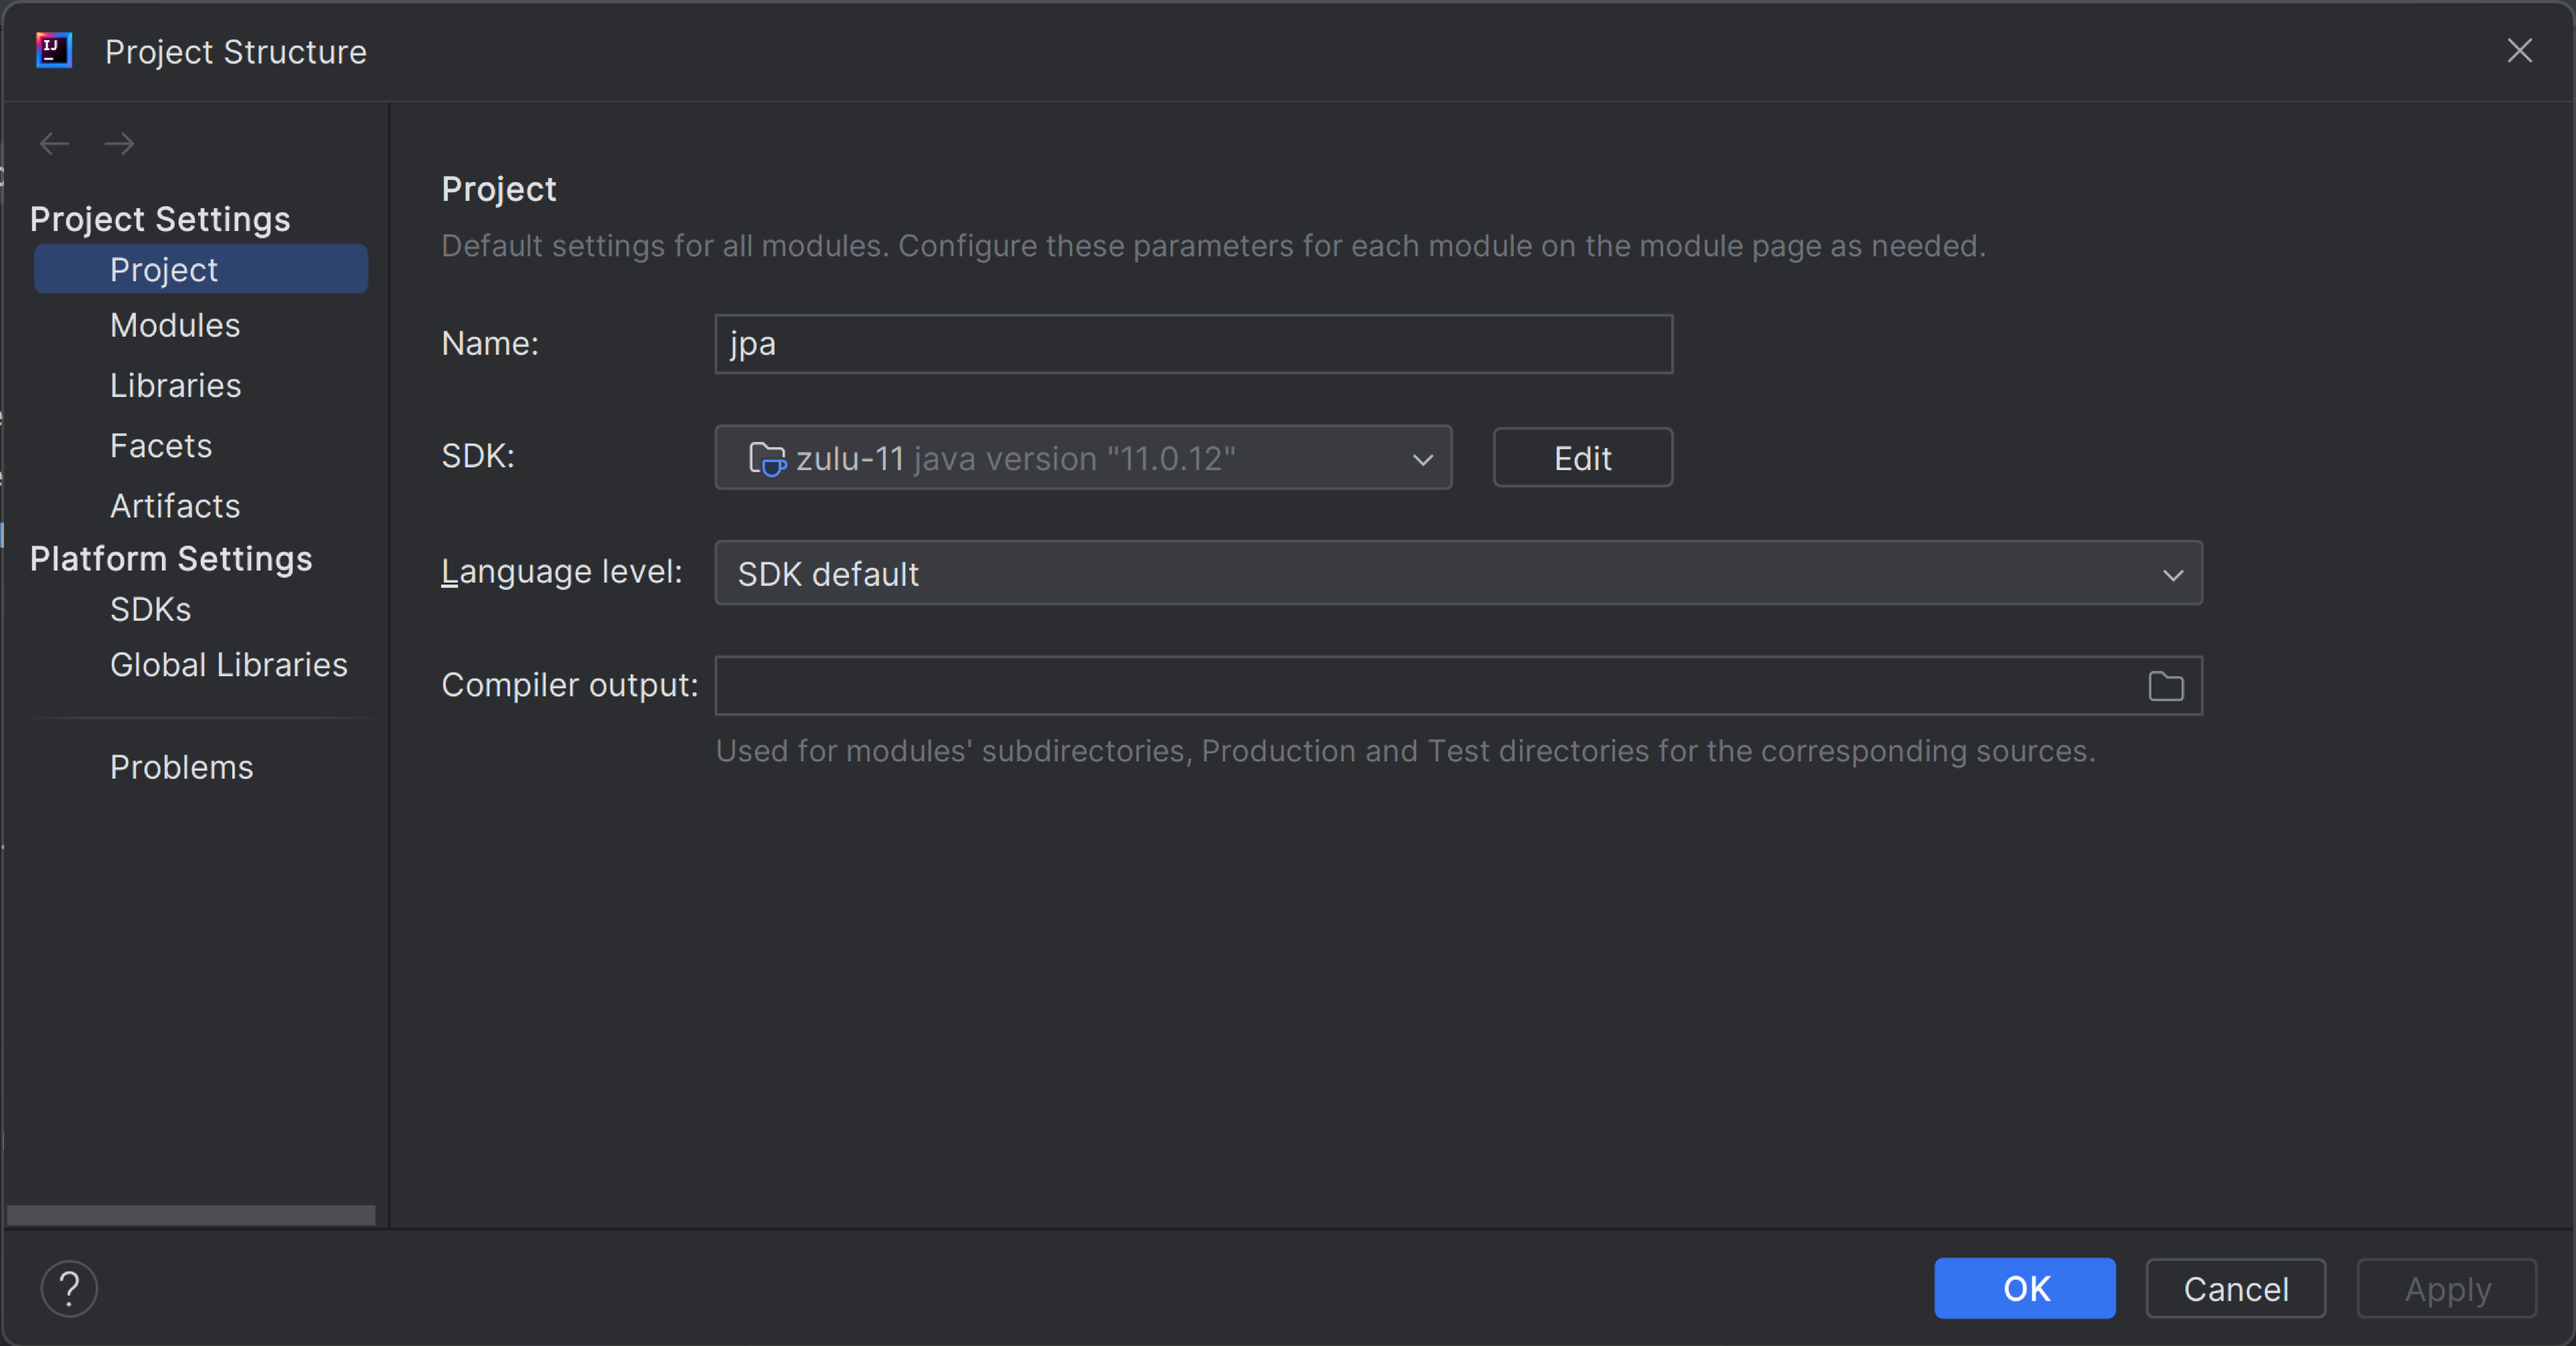The width and height of the screenshot is (2576, 1346).
Task: Open the Libraries settings page
Action: 175,386
